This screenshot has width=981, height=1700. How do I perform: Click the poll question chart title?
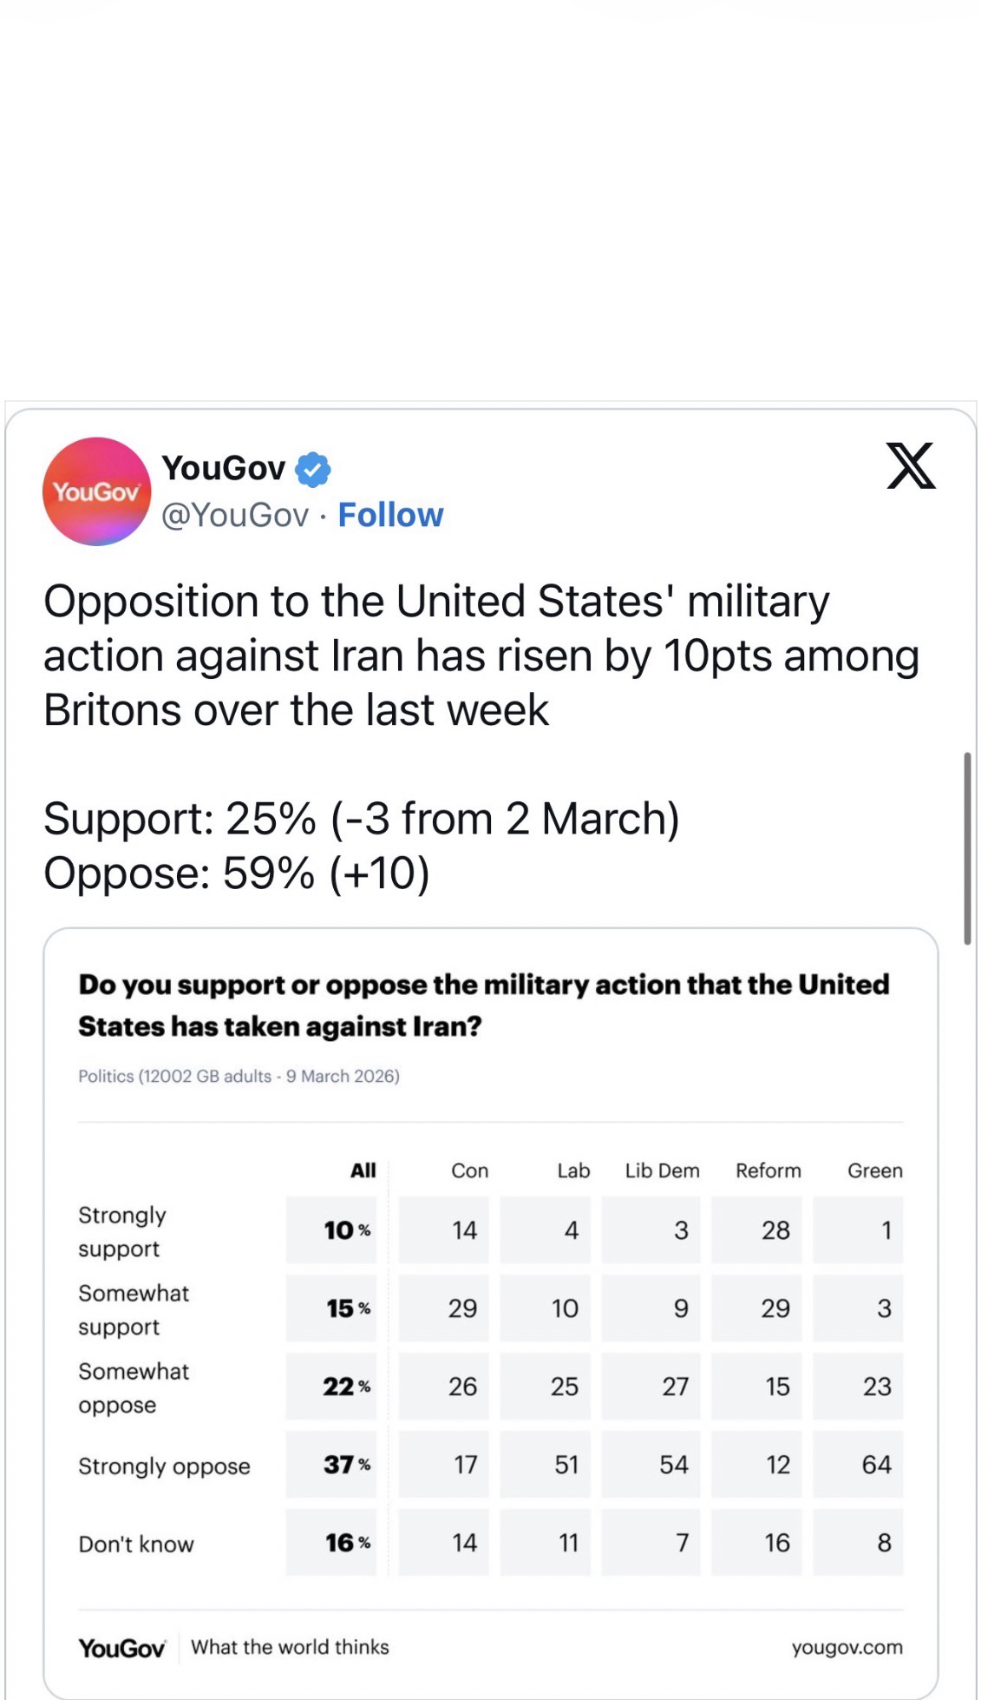pos(483,1005)
